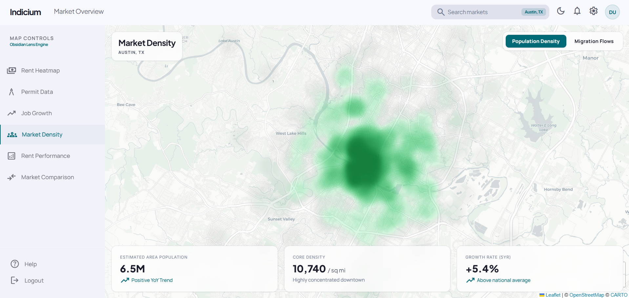Click the Job Growth trend arrow icon
Screen dimensions: 629x298
pyautogui.click(x=11, y=113)
